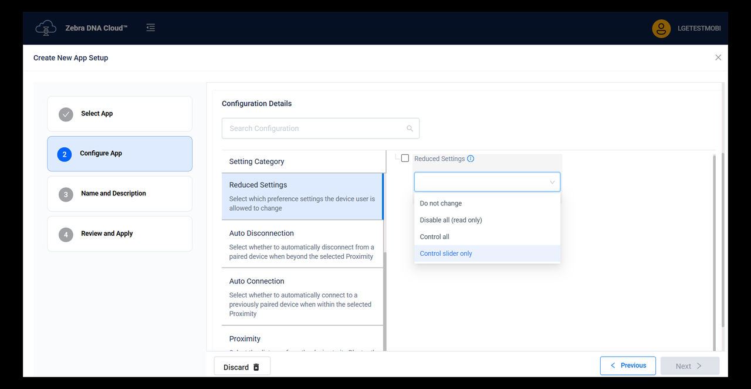Screen dimensions: 751x389
Task: Choose Control slider only in the dropdown
Action: [445, 253]
